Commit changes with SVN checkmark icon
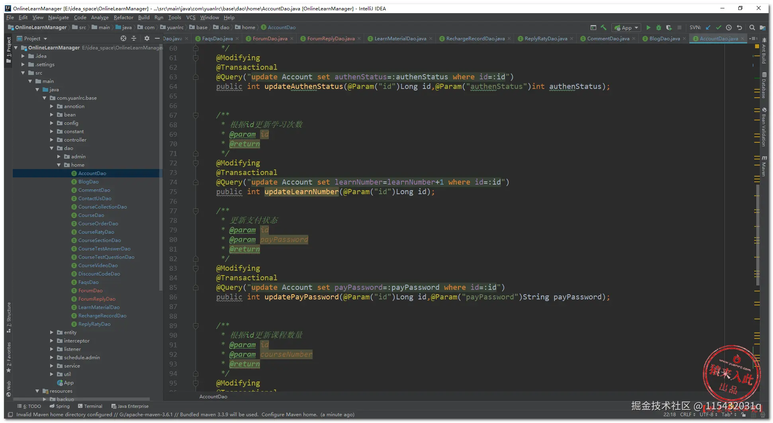 pos(718,28)
